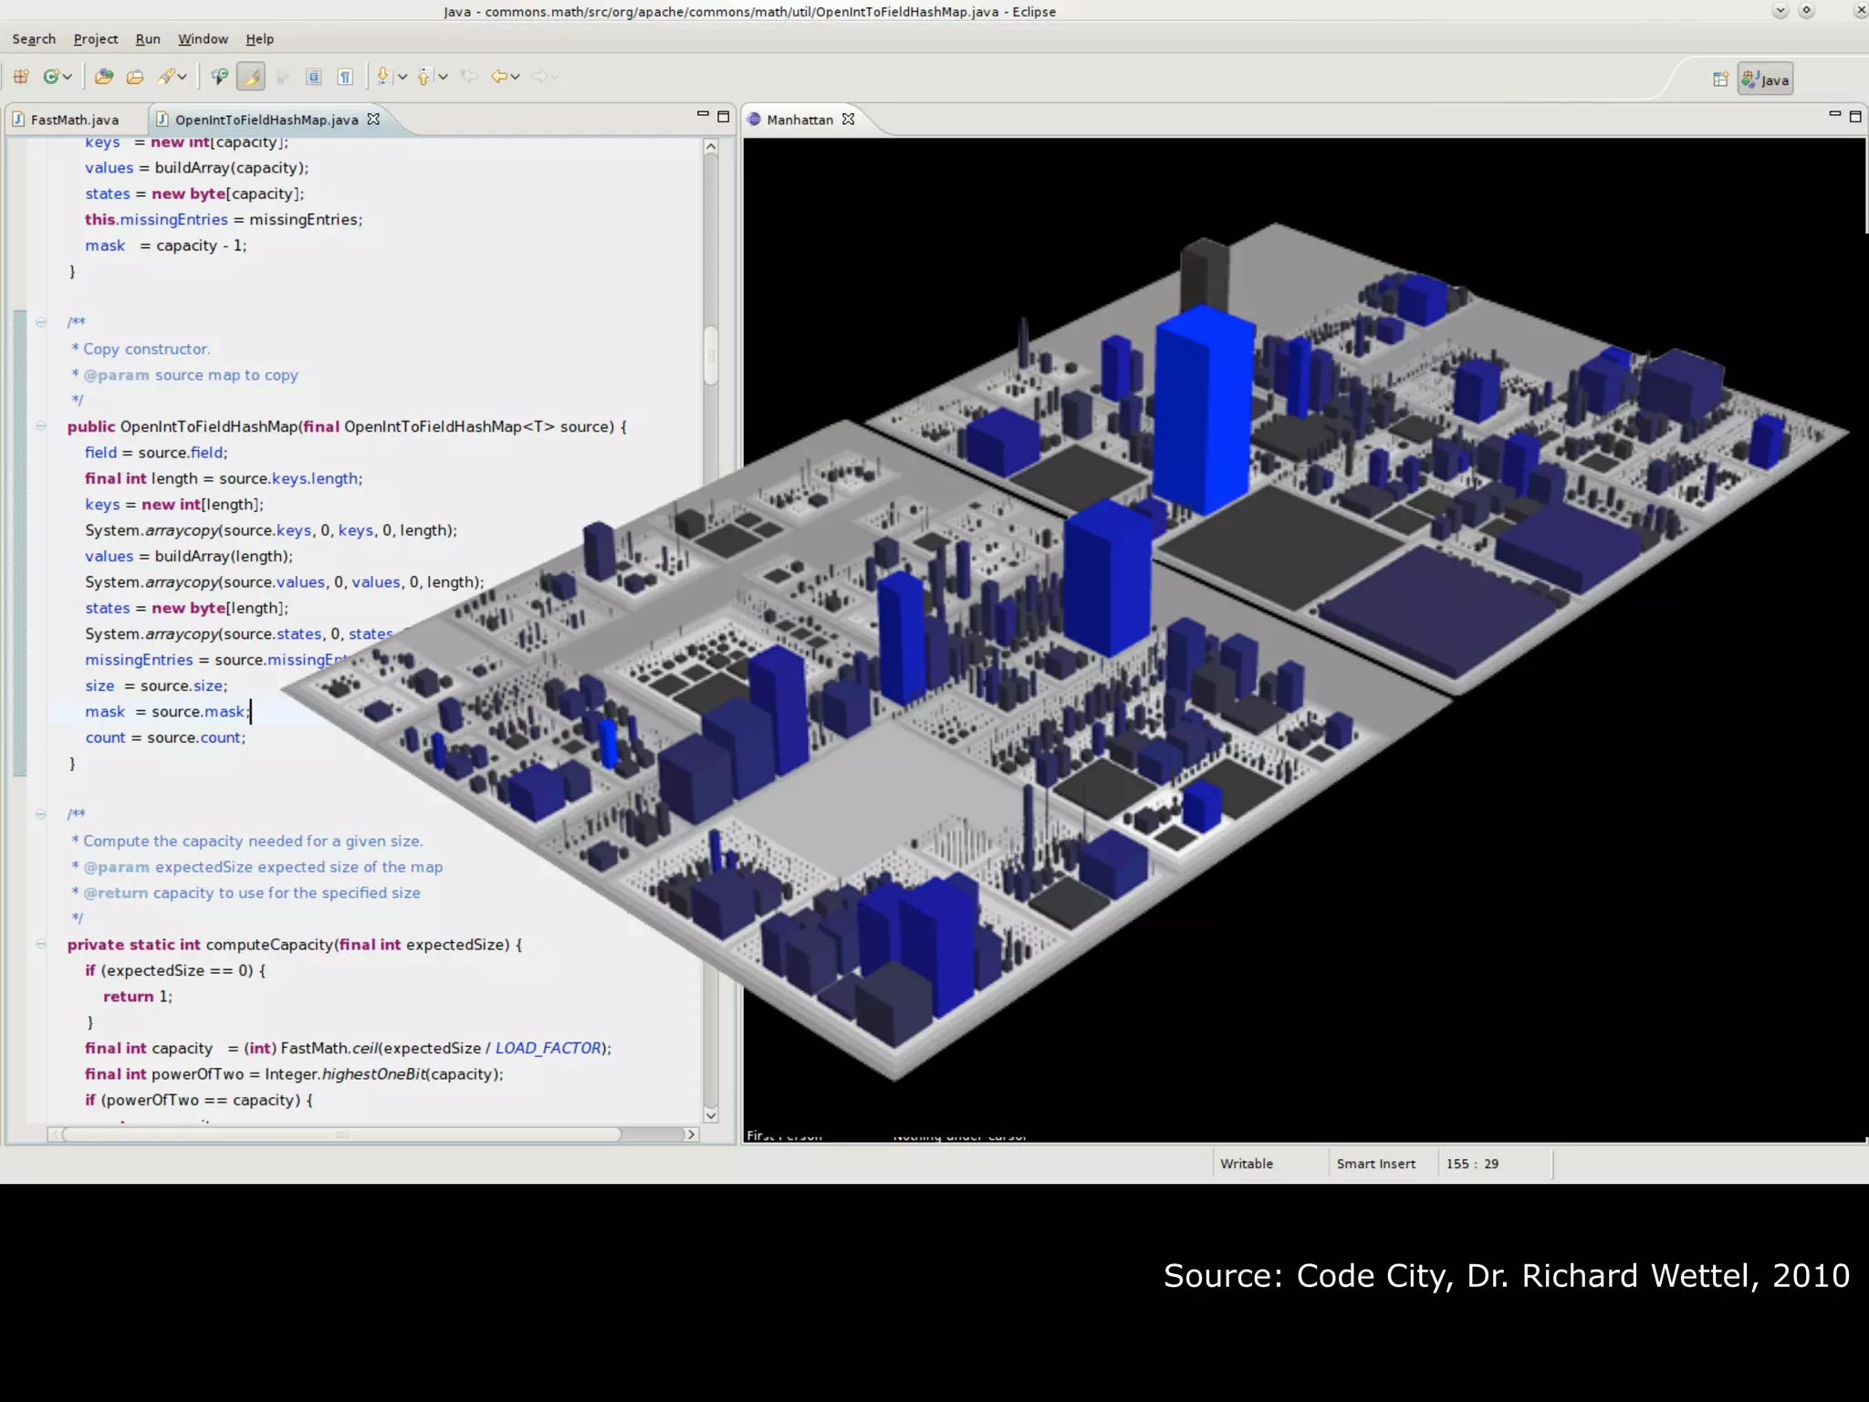Viewport: 1869px width, 1402px height.
Task: Click the 'field = source.field;' code line
Action: click(x=156, y=453)
